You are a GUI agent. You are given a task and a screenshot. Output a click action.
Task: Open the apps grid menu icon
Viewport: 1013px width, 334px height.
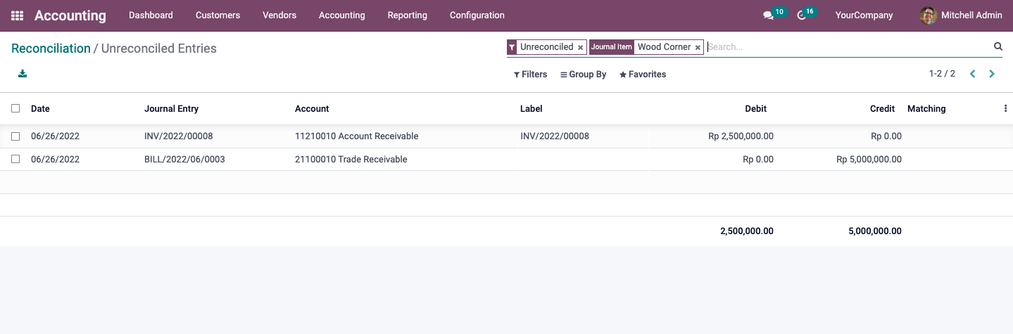[x=17, y=15]
